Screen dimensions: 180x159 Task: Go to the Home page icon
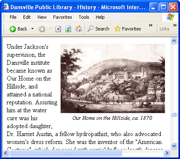click(x=79, y=29)
